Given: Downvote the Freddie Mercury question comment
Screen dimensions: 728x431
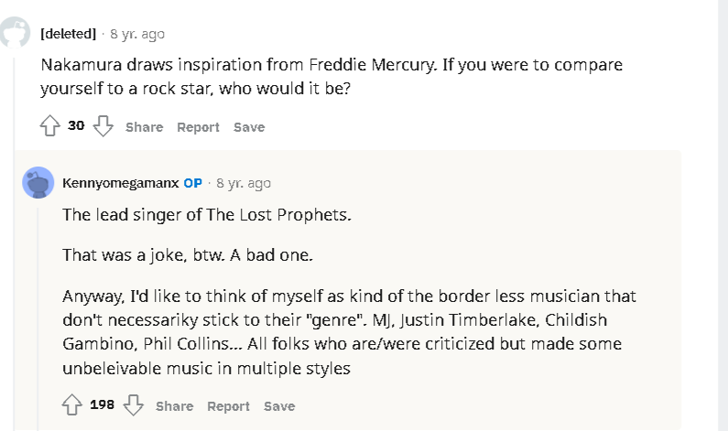Looking at the screenshot, I should point(103,126).
